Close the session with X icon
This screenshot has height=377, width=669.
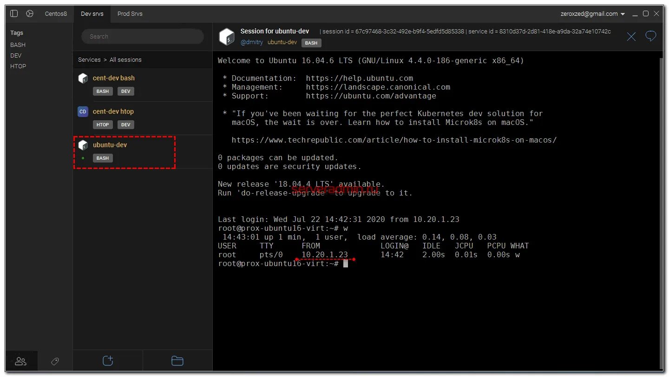[631, 37]
